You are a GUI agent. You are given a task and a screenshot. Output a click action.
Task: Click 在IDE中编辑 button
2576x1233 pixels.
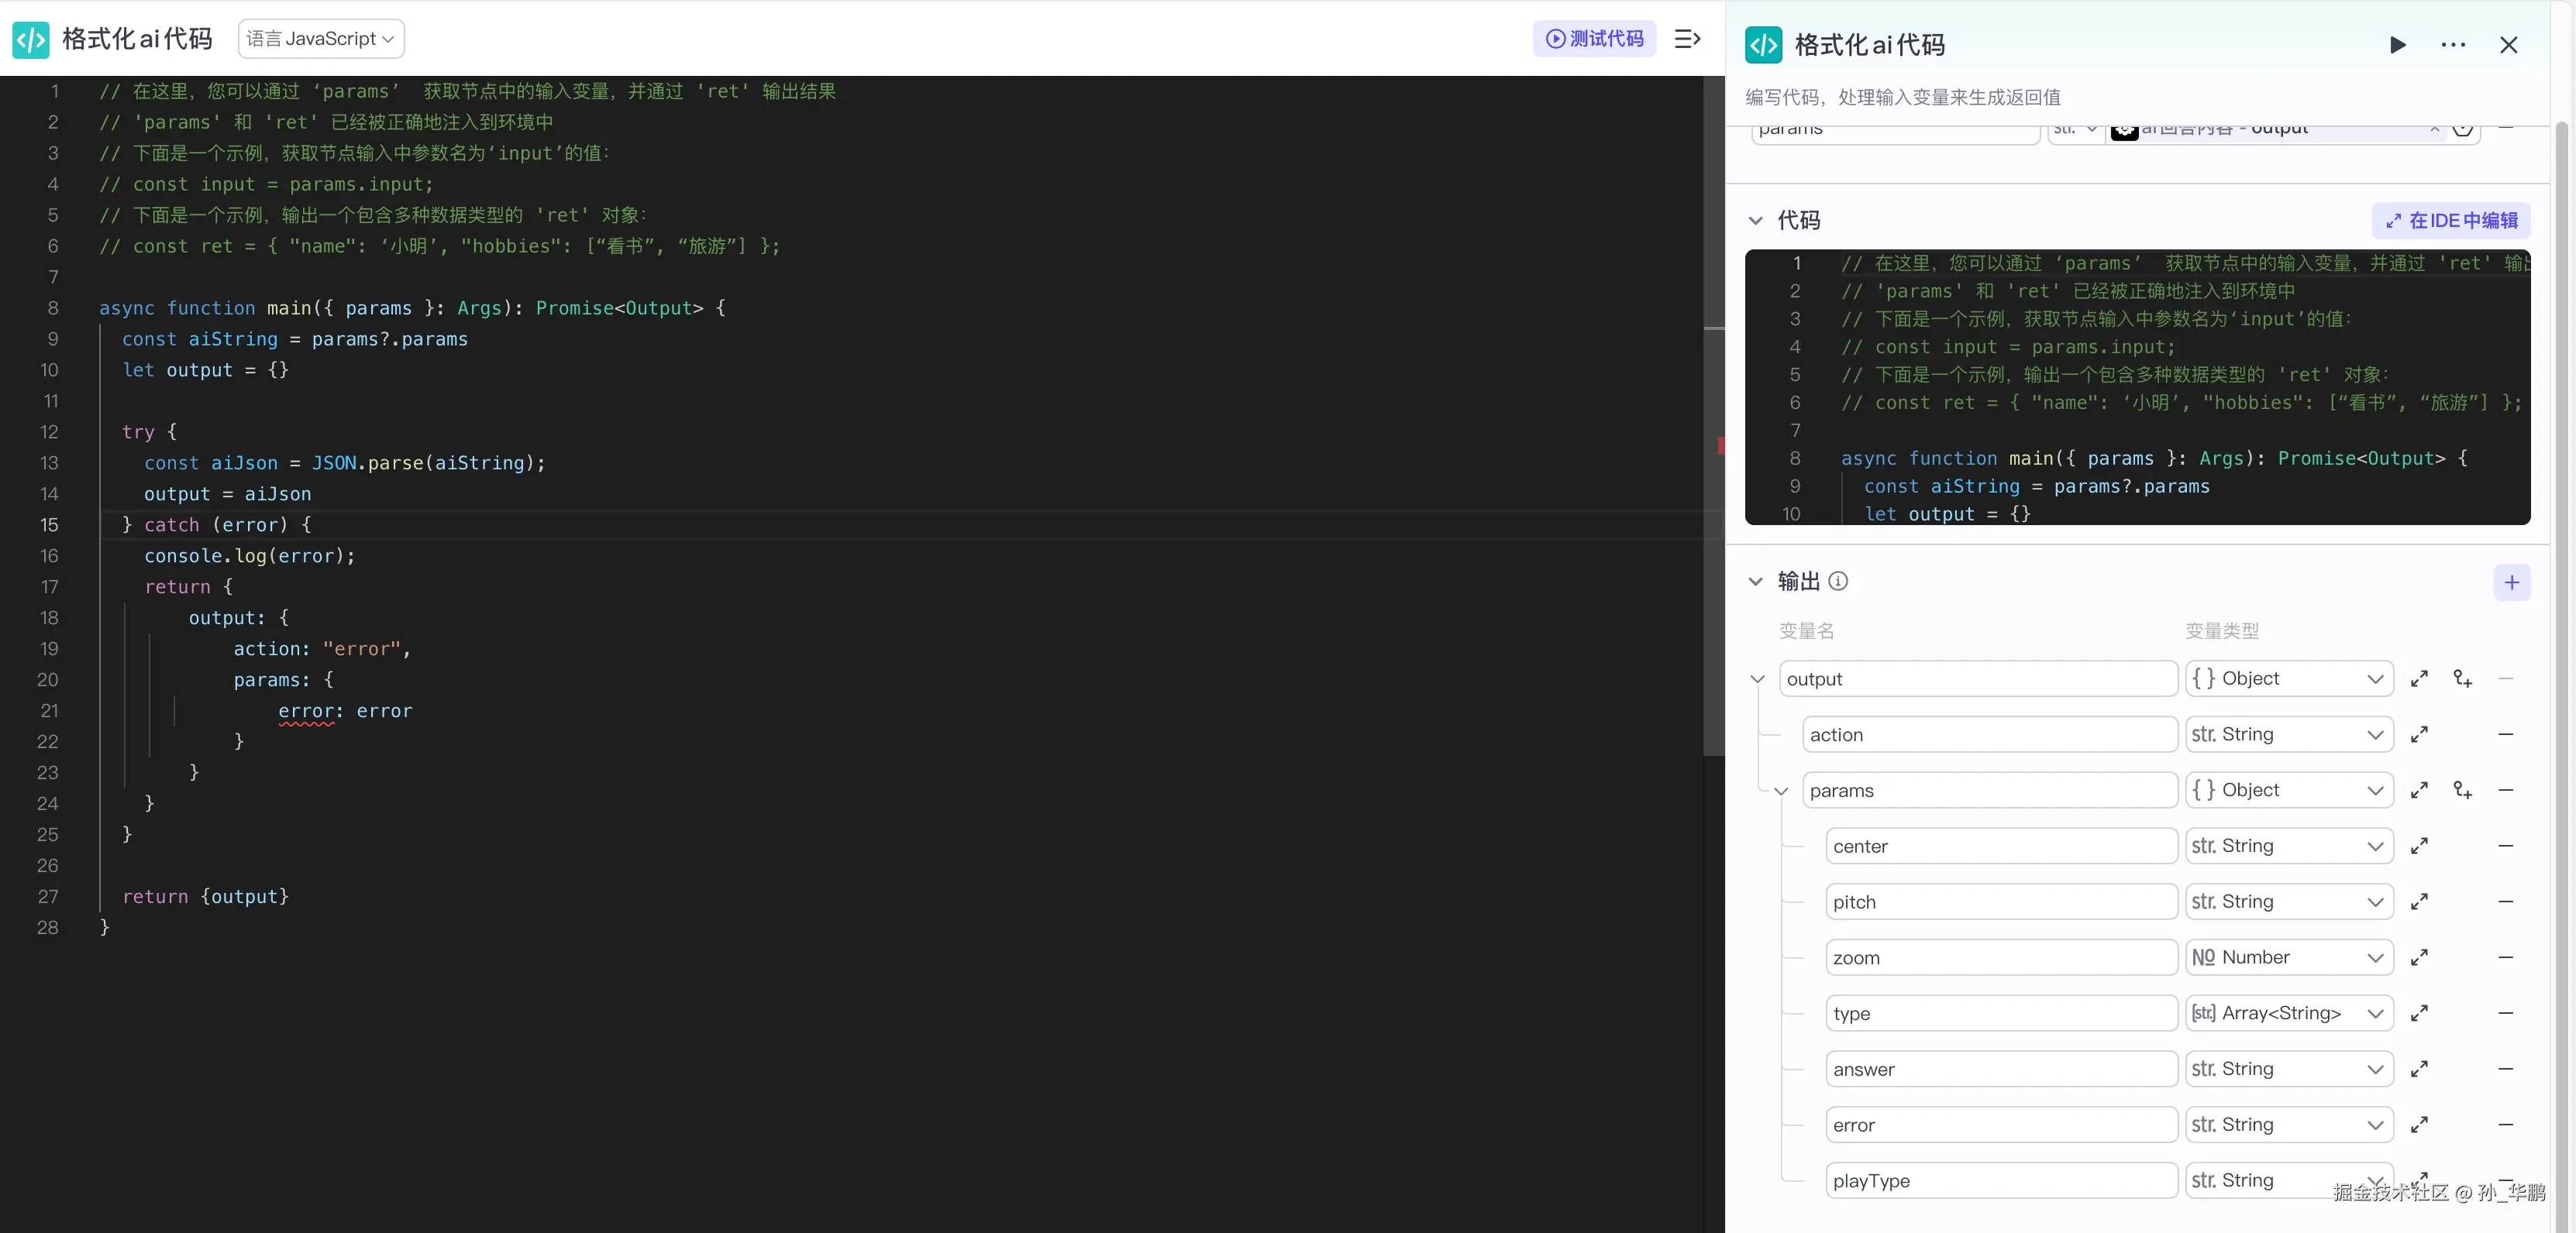tap(2451, 221)
